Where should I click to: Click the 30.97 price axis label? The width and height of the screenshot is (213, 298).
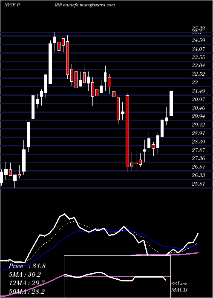pos(199,99)
